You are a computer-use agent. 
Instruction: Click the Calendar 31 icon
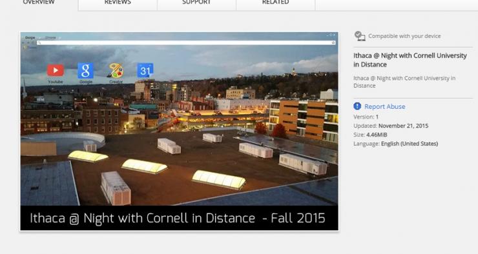pos(145,70)
